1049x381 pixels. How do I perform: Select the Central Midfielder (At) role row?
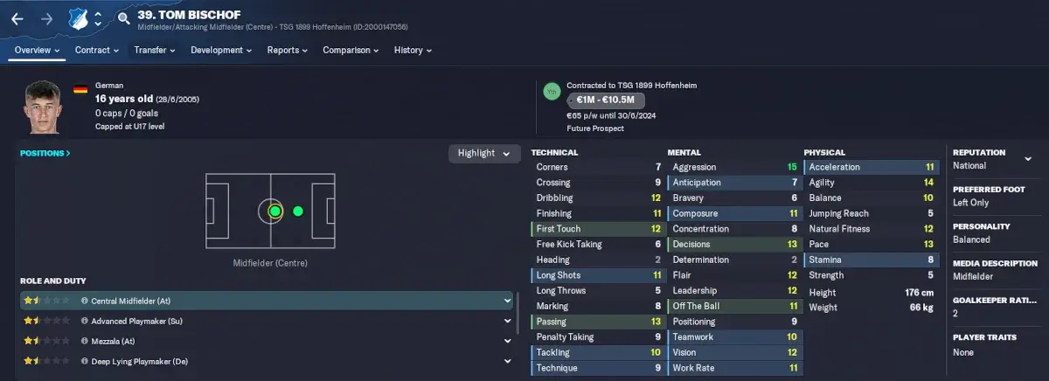click(267, 301)
